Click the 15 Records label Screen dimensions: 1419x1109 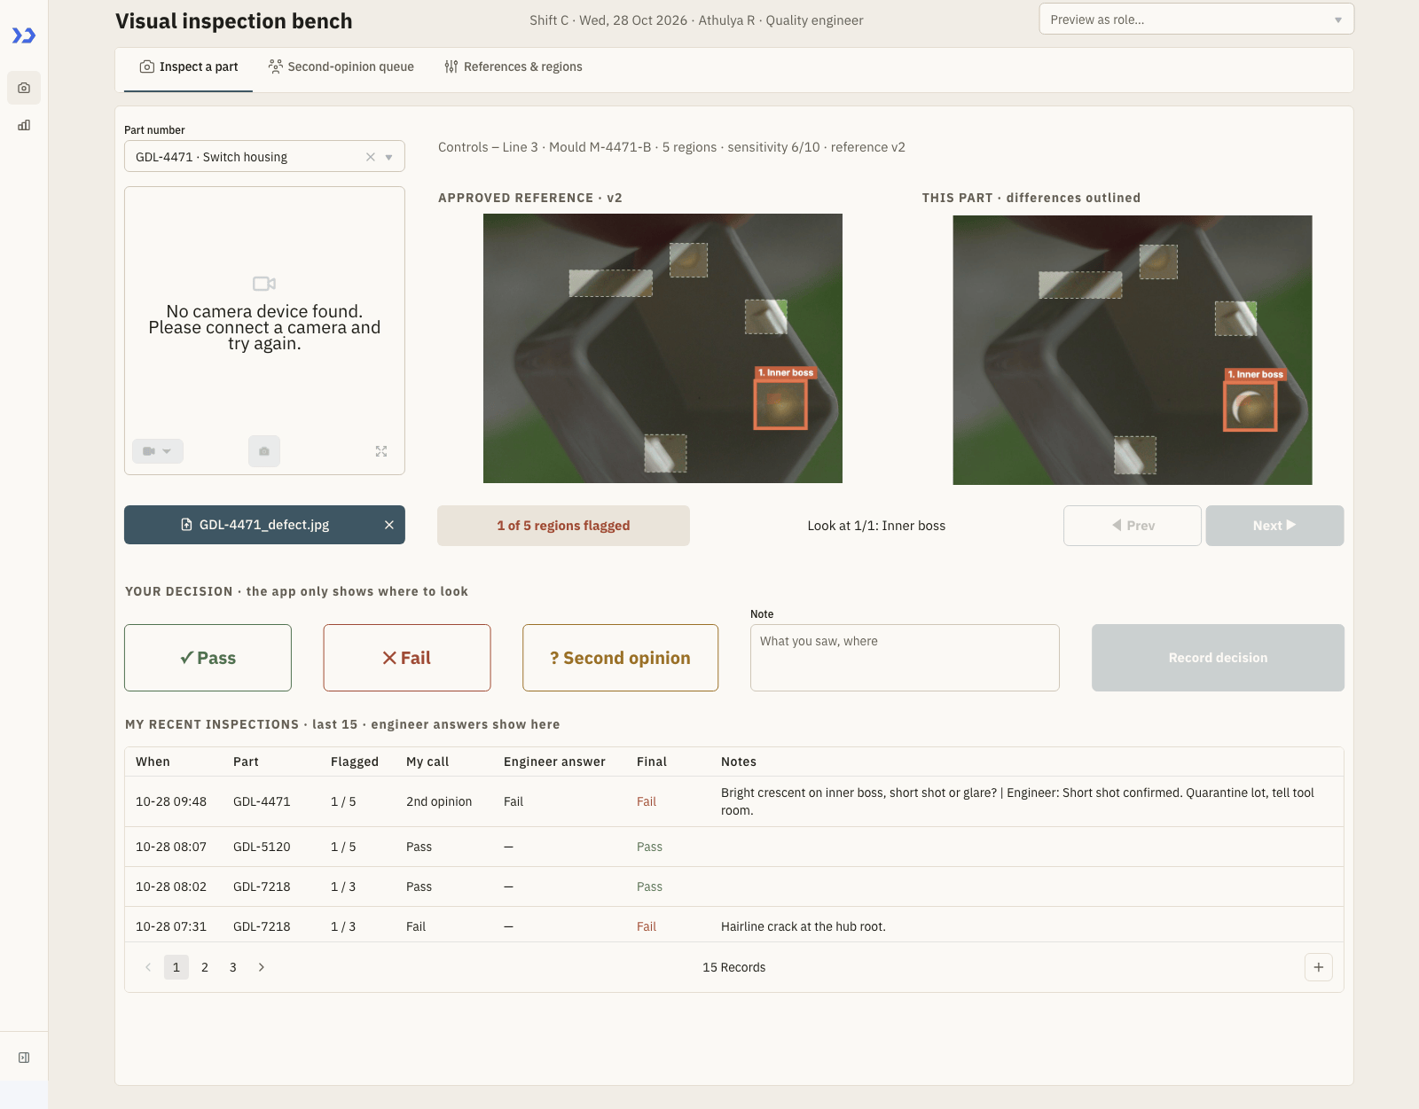click(x=733, y=967)
